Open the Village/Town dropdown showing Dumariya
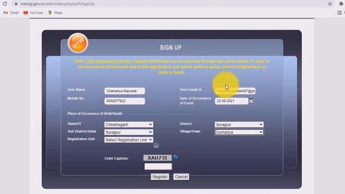Viewport: 345px width, 194px height. (x=239, y=132)
